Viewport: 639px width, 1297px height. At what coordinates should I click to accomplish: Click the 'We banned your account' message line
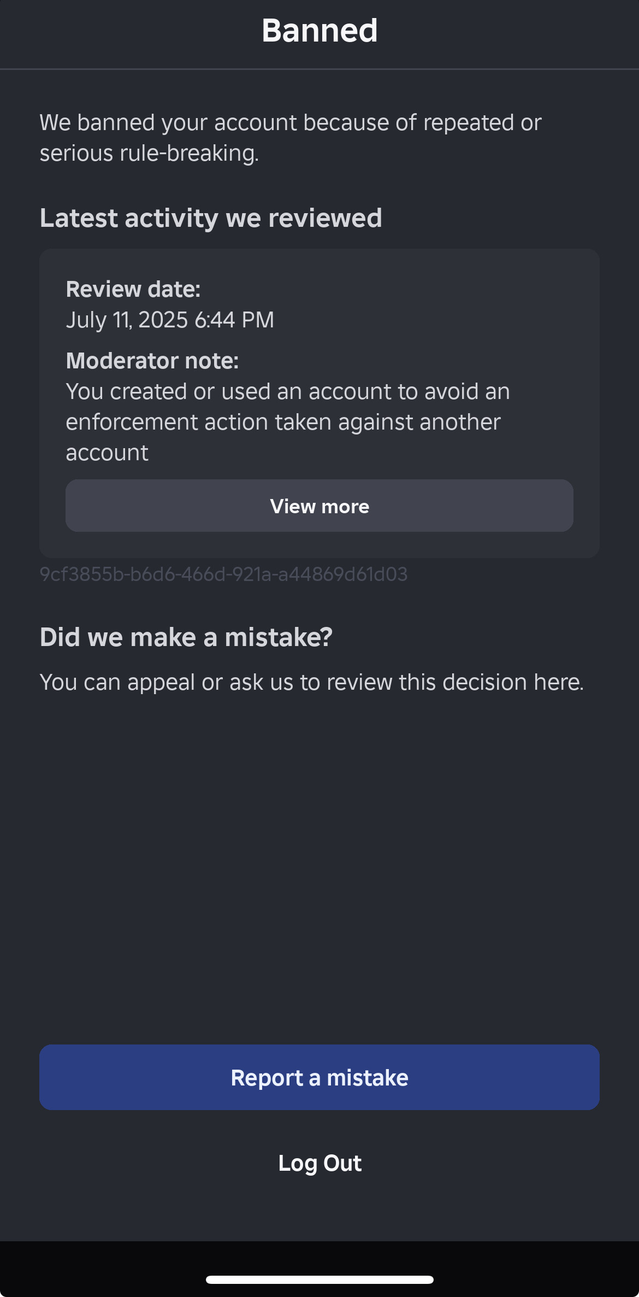point(290,122)
